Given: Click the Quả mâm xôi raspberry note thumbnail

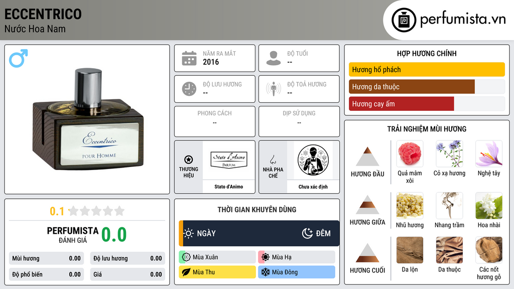Looking at the screenshot, I should point(410,154).
